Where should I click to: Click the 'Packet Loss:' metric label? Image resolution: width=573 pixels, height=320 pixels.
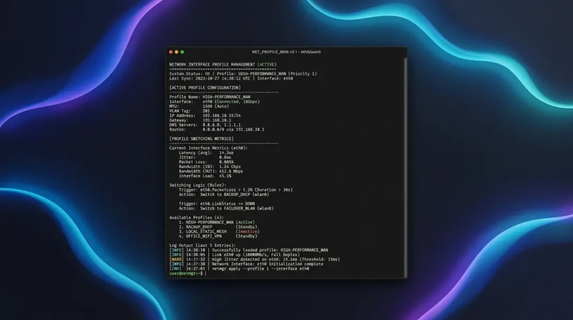coord(193,162)
